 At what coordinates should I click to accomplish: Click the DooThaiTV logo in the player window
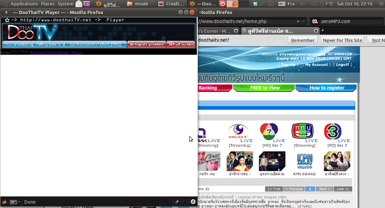[x=32, y=32]
